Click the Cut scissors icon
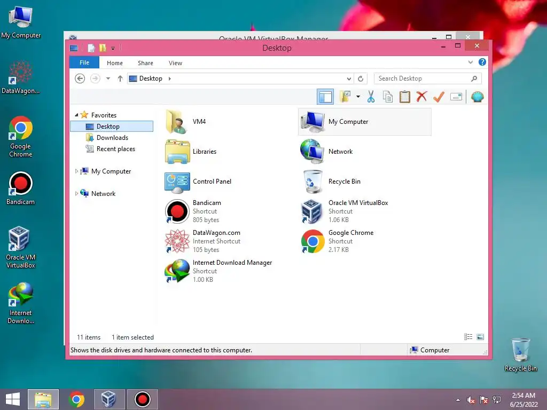This screenshot has height=410, width=547. coord(371,97)
